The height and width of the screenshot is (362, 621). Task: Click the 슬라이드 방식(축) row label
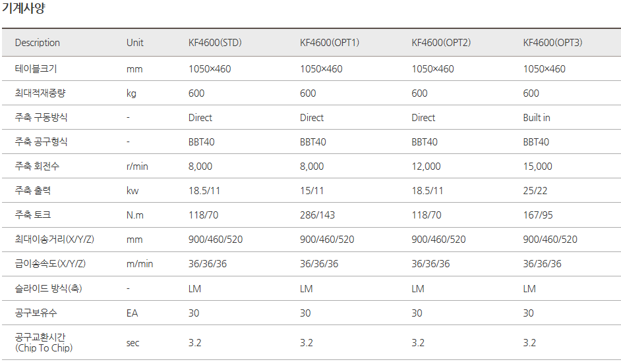pos(48,288)
